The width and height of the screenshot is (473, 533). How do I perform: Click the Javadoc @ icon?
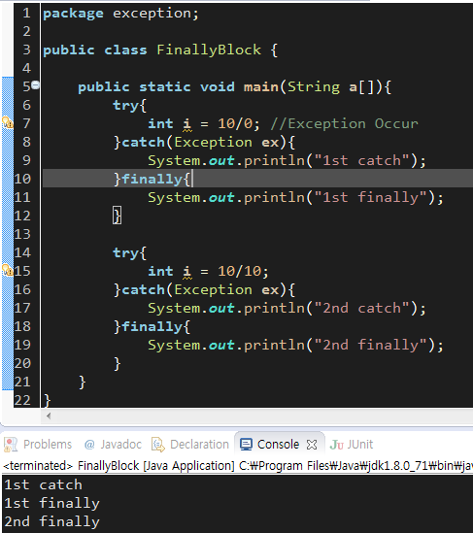click(x=89, y=445)
